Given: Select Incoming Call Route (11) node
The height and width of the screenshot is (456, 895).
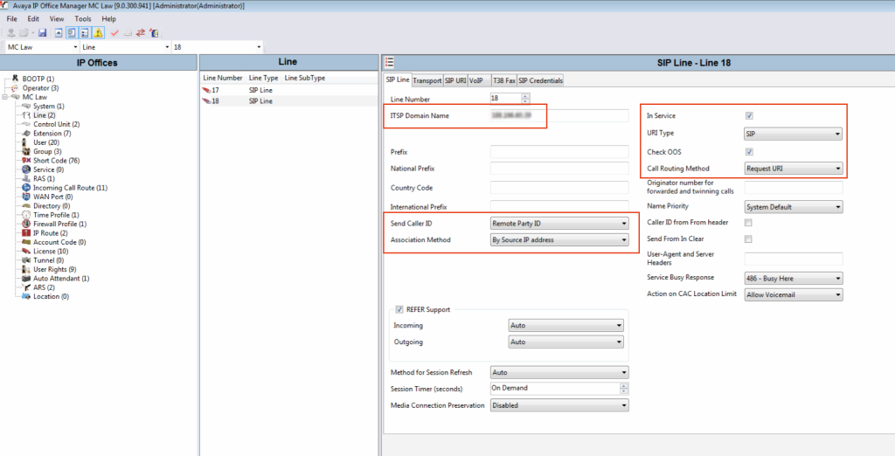Looking at the screenshot, I should click(70, 188).
